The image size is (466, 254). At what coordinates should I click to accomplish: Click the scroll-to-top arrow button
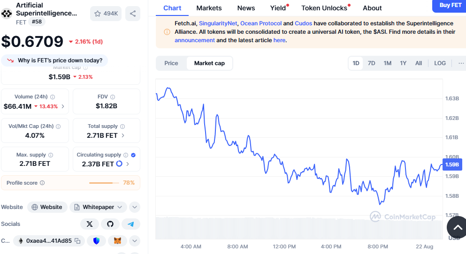457,228
